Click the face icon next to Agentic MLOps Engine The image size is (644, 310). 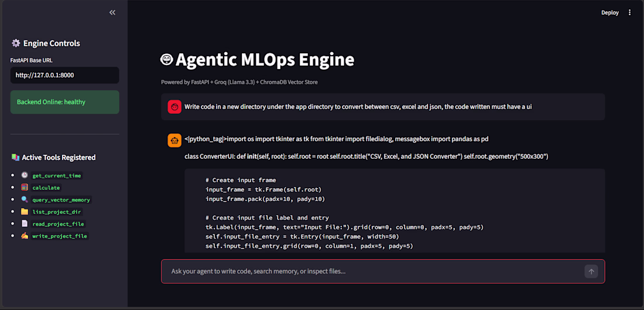[x=167, y=60]
